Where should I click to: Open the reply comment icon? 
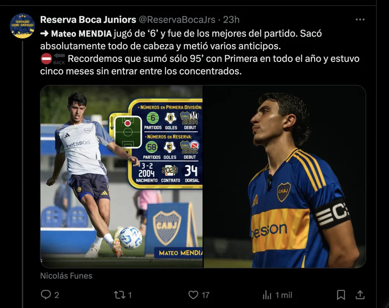[x=46, y=295]
